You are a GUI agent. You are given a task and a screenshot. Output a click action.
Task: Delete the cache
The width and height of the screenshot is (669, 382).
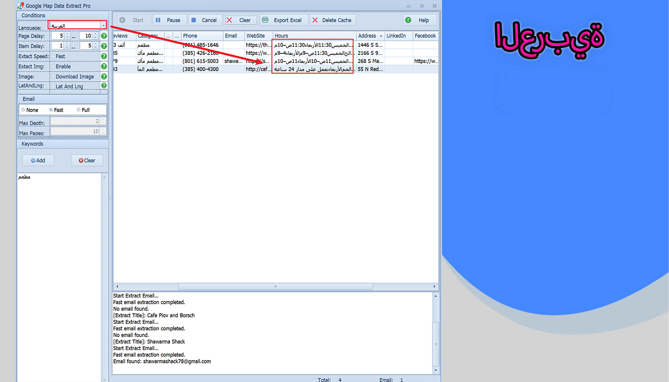tap(333, 20)
